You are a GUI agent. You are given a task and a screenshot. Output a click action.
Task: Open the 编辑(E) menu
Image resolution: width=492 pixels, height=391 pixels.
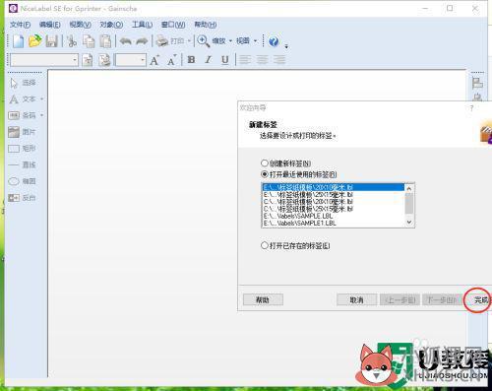pyautogui.click(x=50, y=25)
